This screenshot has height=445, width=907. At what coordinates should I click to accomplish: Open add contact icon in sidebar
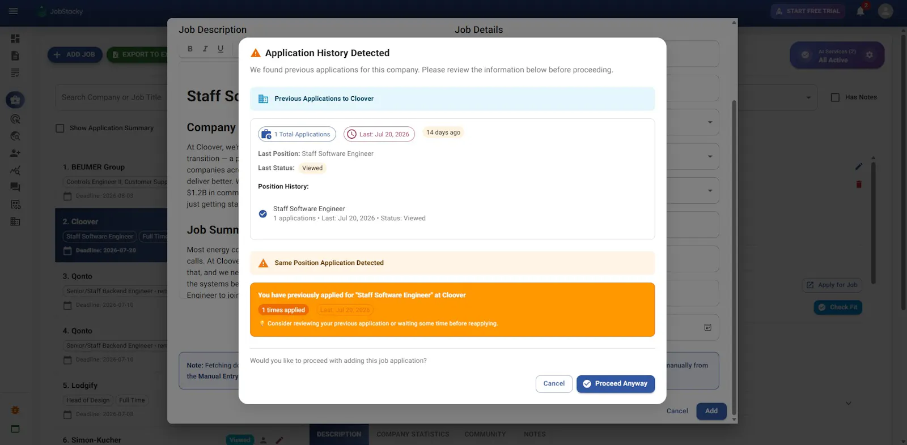15,153
